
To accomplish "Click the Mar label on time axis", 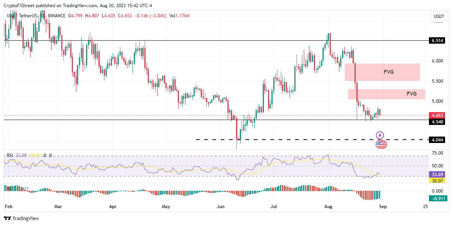I will (x=58, y=207).
